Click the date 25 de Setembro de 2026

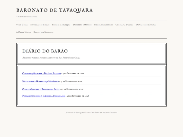point(78,96)
